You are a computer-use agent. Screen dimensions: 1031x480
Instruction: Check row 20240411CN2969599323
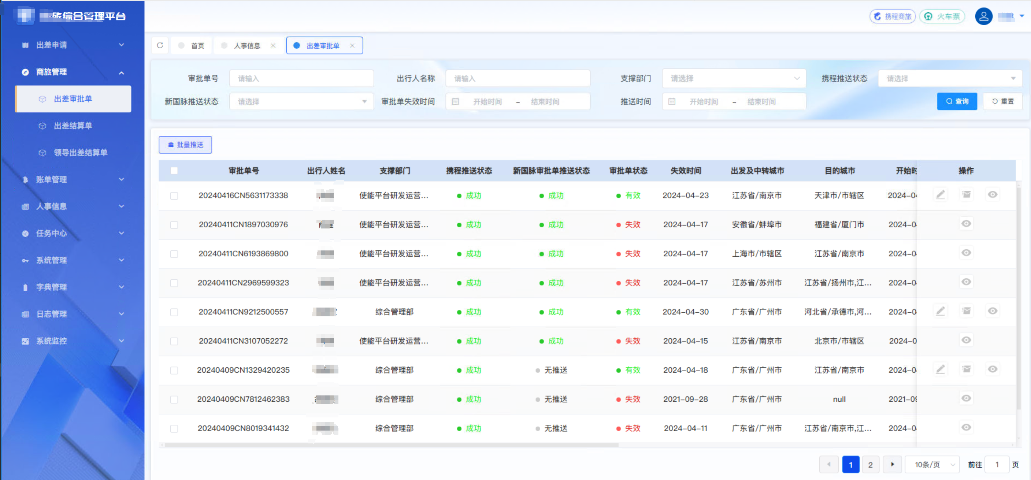(174, 283)
